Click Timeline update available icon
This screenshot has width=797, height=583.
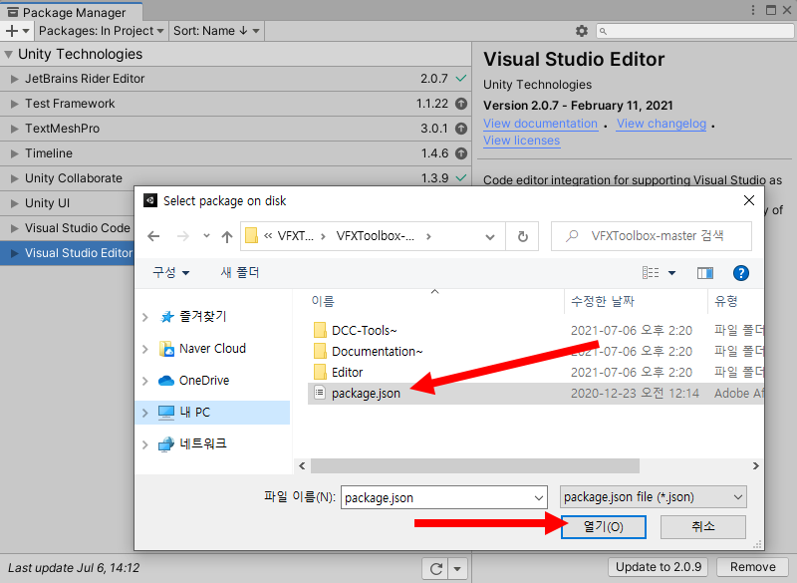pos(461,153)
